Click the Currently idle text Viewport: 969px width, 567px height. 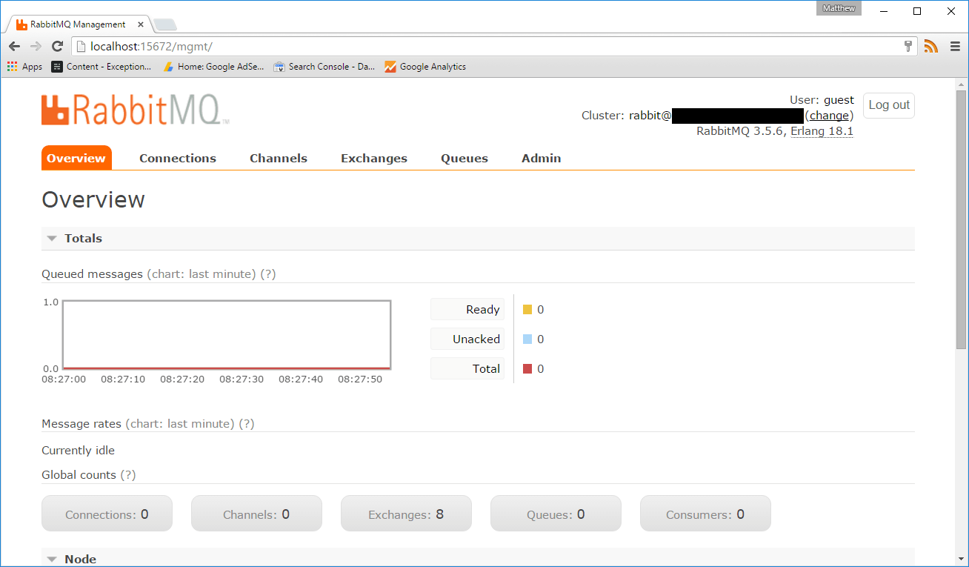[79, 451]
